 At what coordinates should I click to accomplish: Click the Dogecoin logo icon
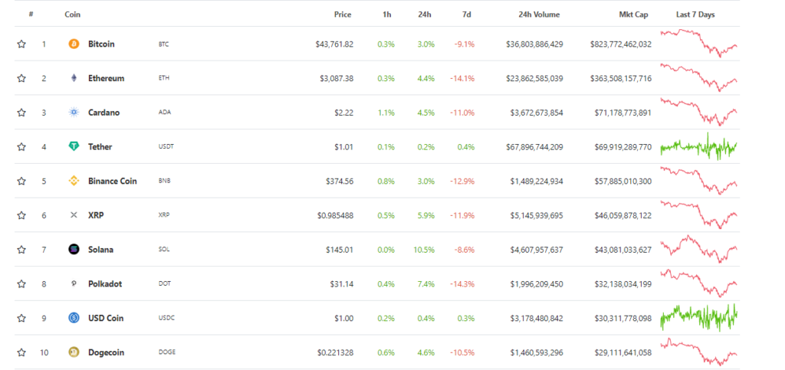tap(74, 352)
